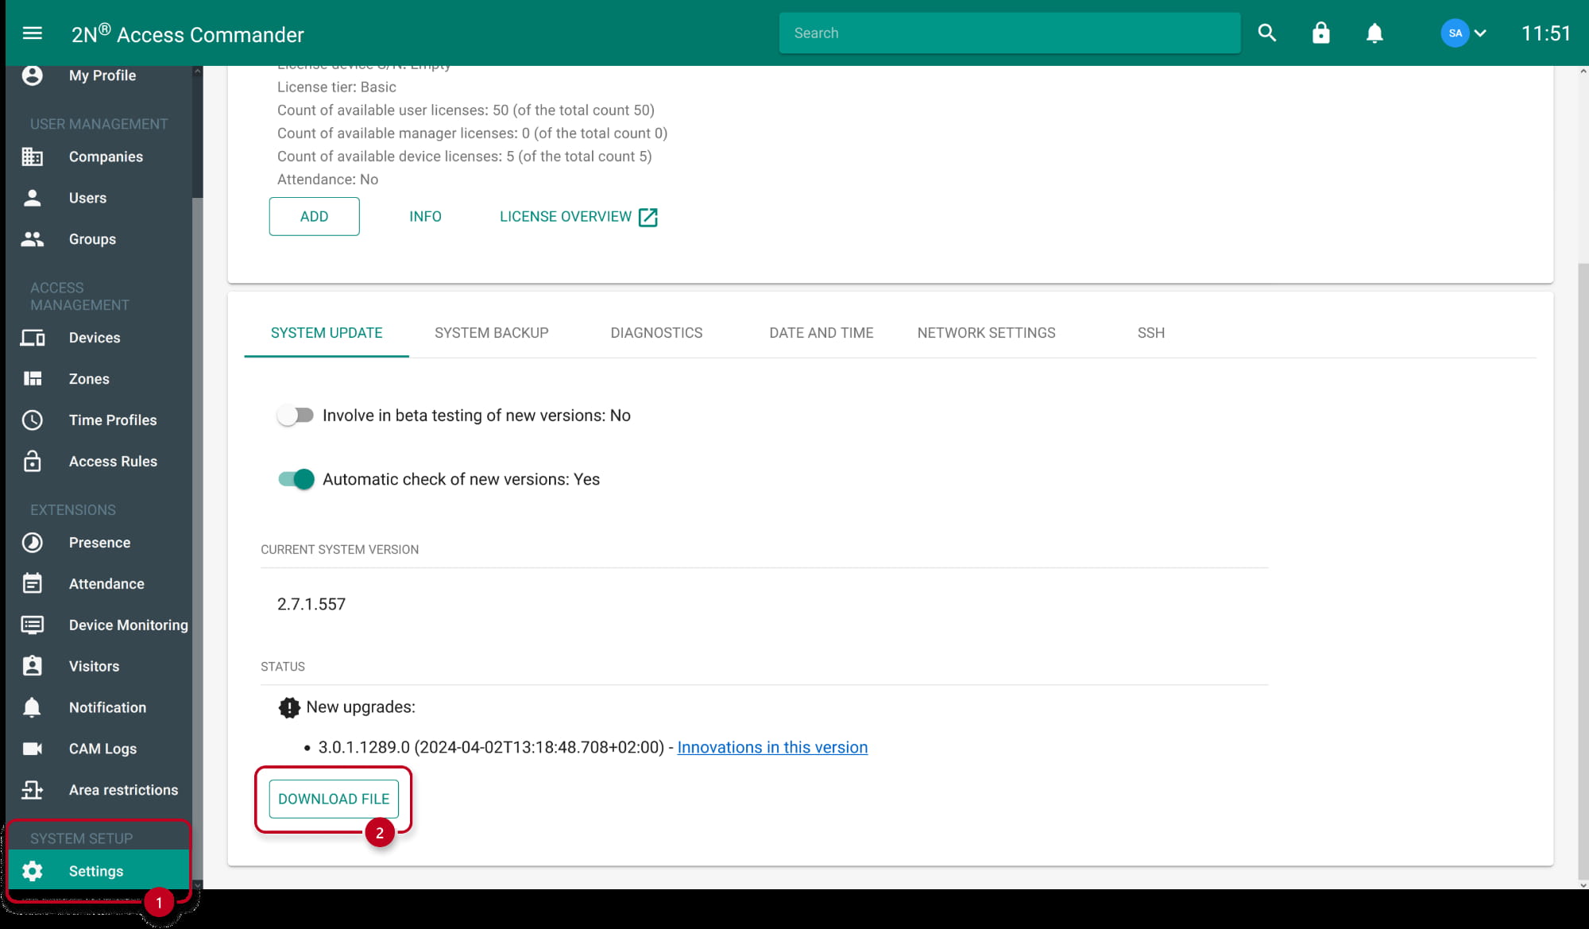
Task: Open the hamburger navigation menu
Action: pos(33,33)
